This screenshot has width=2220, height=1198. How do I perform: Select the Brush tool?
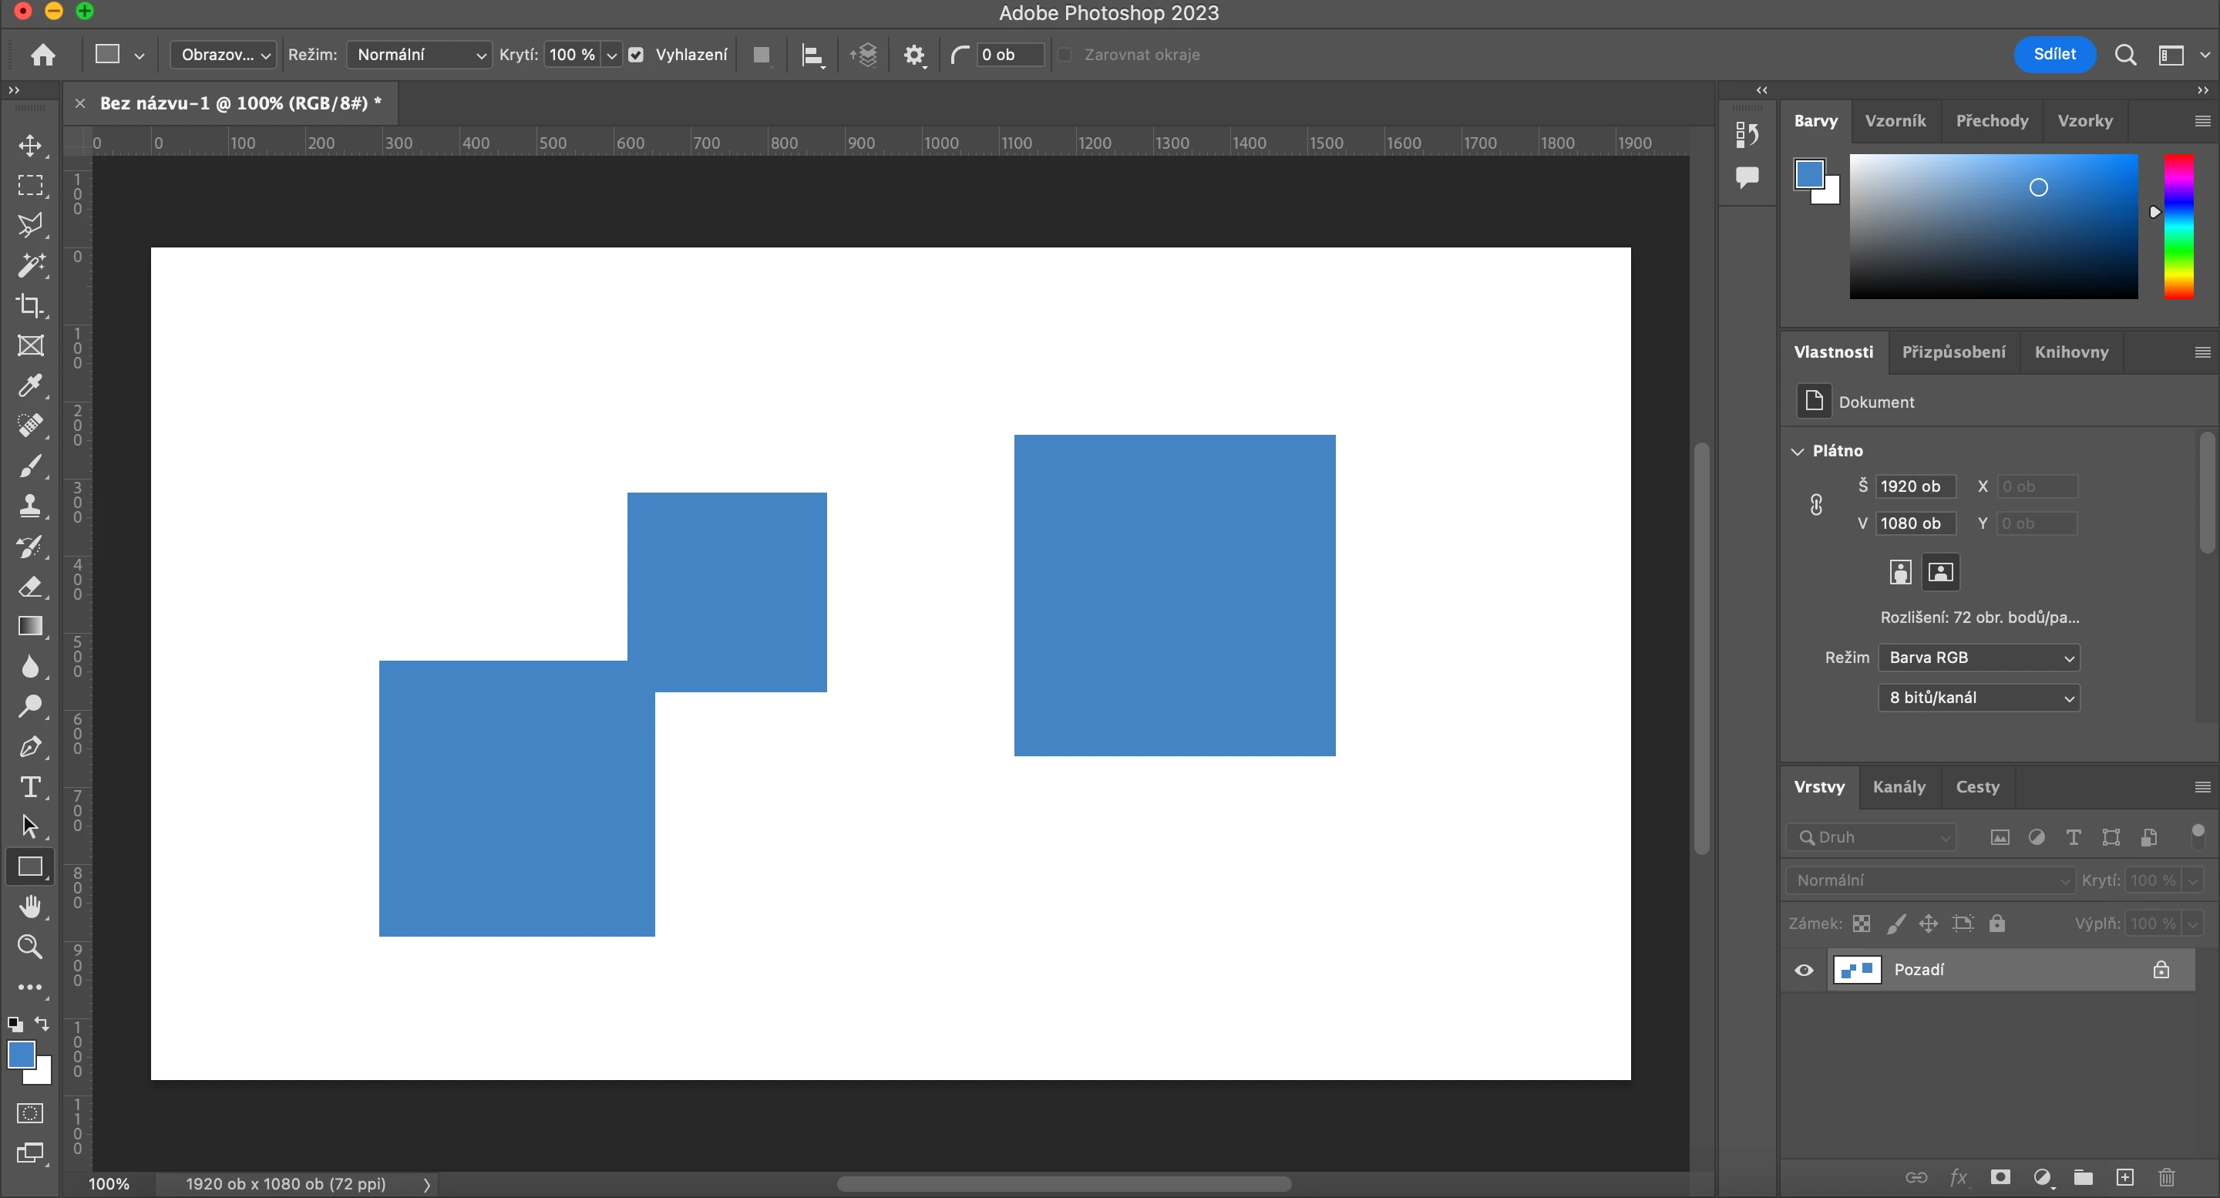pos(30,466)
